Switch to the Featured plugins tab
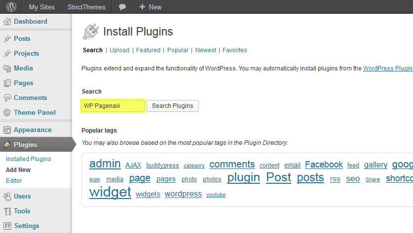413x233 pixels. click(148, 50)
